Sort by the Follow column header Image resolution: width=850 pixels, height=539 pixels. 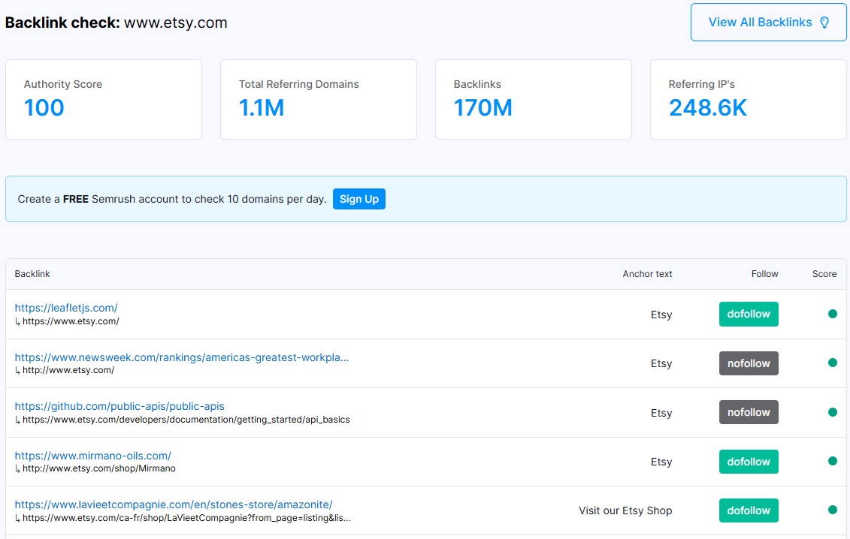764,274
